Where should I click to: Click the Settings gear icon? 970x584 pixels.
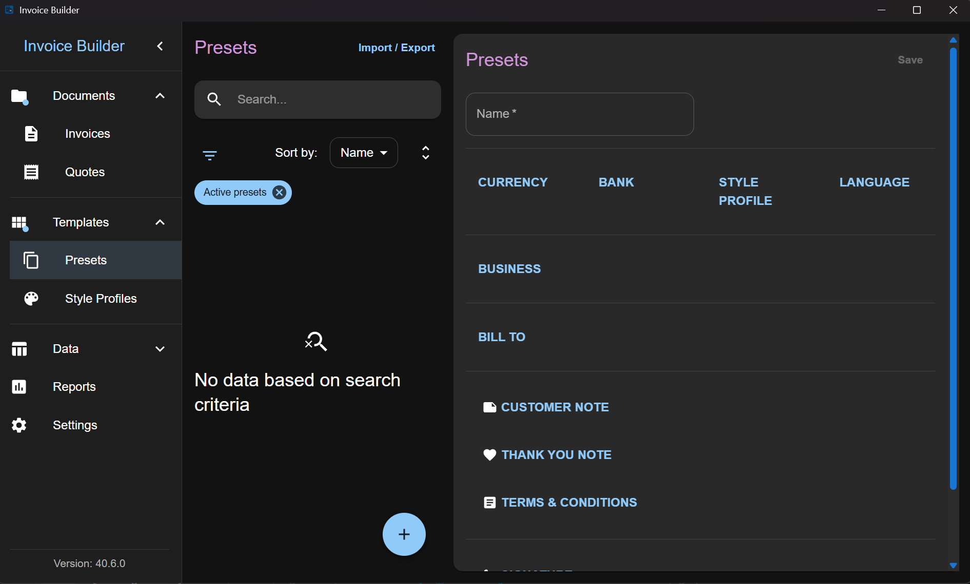point(19,425)
